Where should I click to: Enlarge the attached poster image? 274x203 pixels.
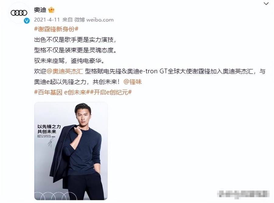pyautogui.click(x=71, y=151)
